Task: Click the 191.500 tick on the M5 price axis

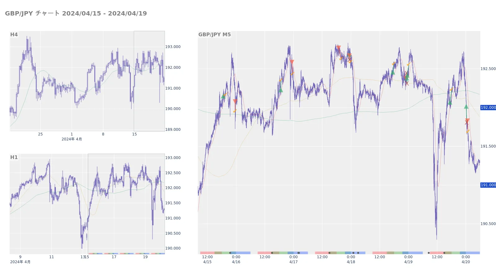Action: [488, 146]
